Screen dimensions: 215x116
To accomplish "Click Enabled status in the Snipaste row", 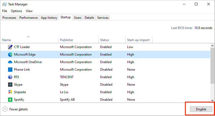I will (106, 92).
